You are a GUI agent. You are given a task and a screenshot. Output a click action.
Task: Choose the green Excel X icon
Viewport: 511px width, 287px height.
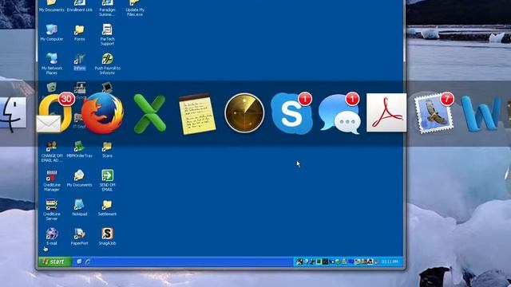(x=150, y=113)
